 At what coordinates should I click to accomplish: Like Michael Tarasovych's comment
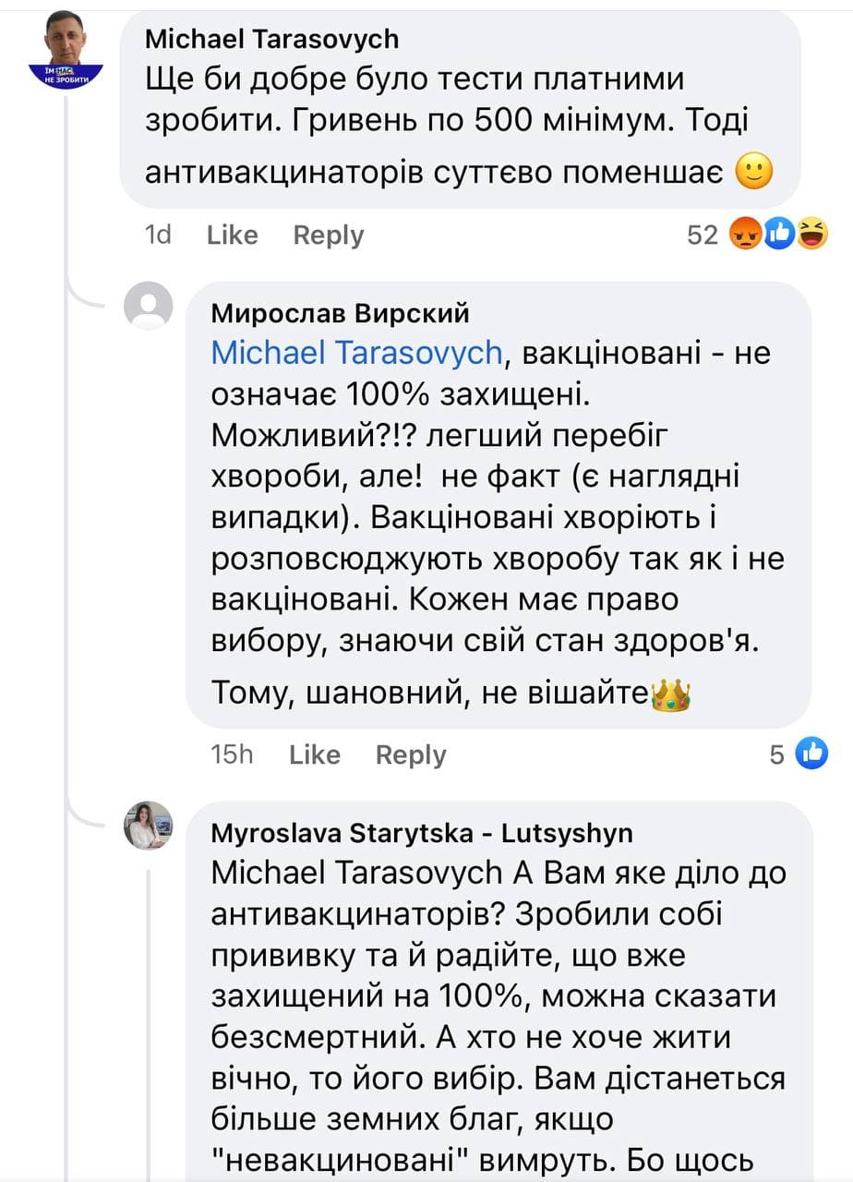coord(232,235)
